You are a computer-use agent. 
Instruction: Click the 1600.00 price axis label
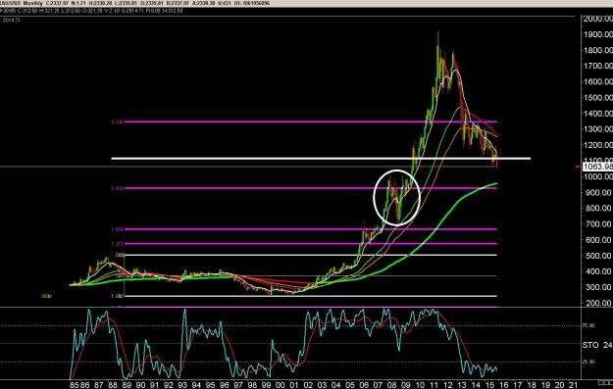click(598, 81)
